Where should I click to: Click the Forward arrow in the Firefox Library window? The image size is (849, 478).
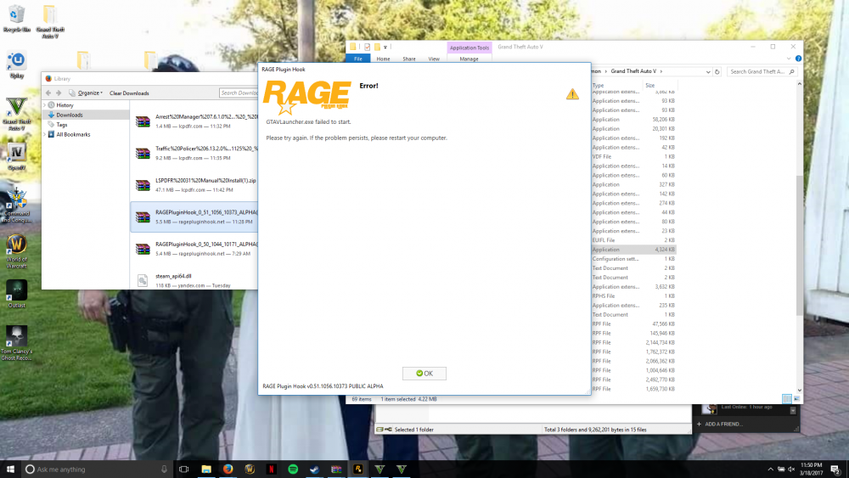point(59,93)
